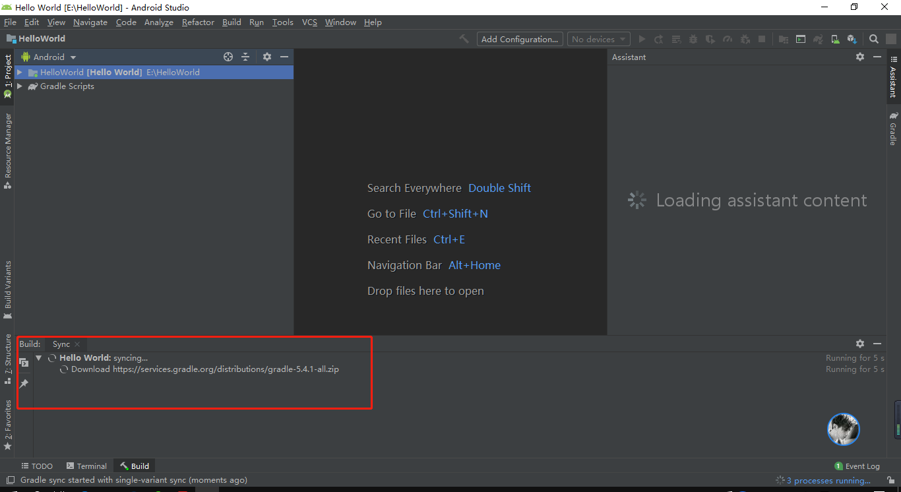Click the Run with Coverage shield icon
Image resolution: width=901 pixels, height=492 pixels.
710,39
